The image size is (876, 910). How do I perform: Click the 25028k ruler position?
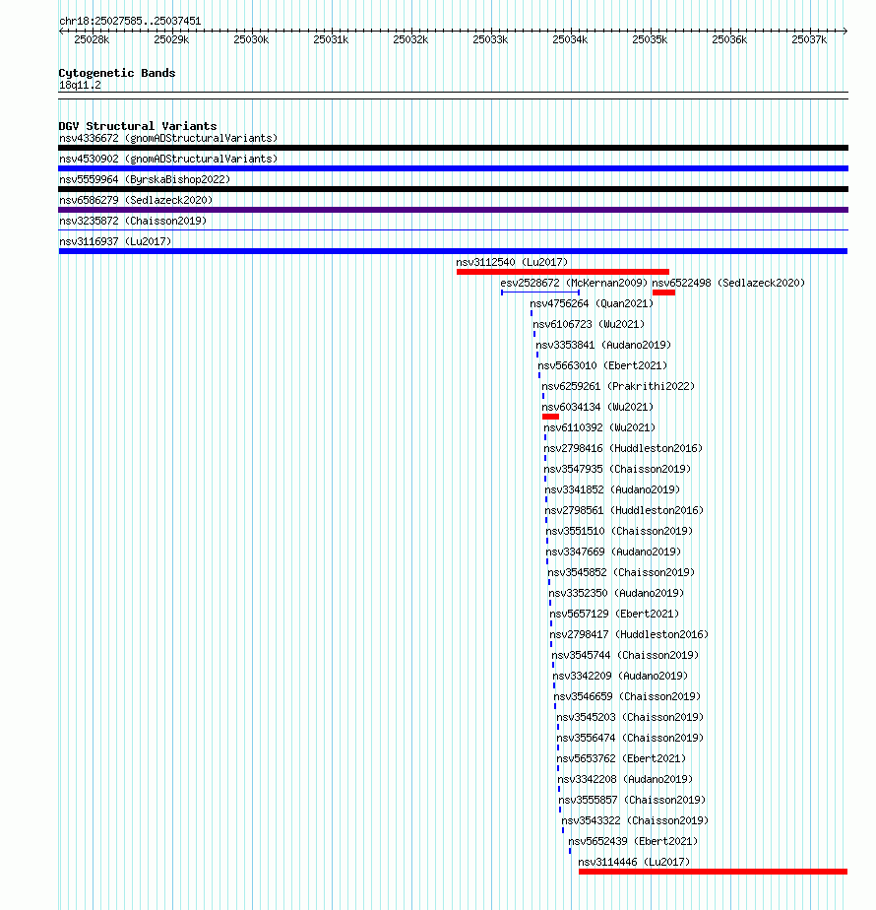tap(92, 40)
